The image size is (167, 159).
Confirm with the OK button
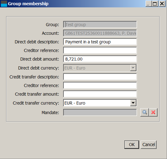(x=132, y=145)
